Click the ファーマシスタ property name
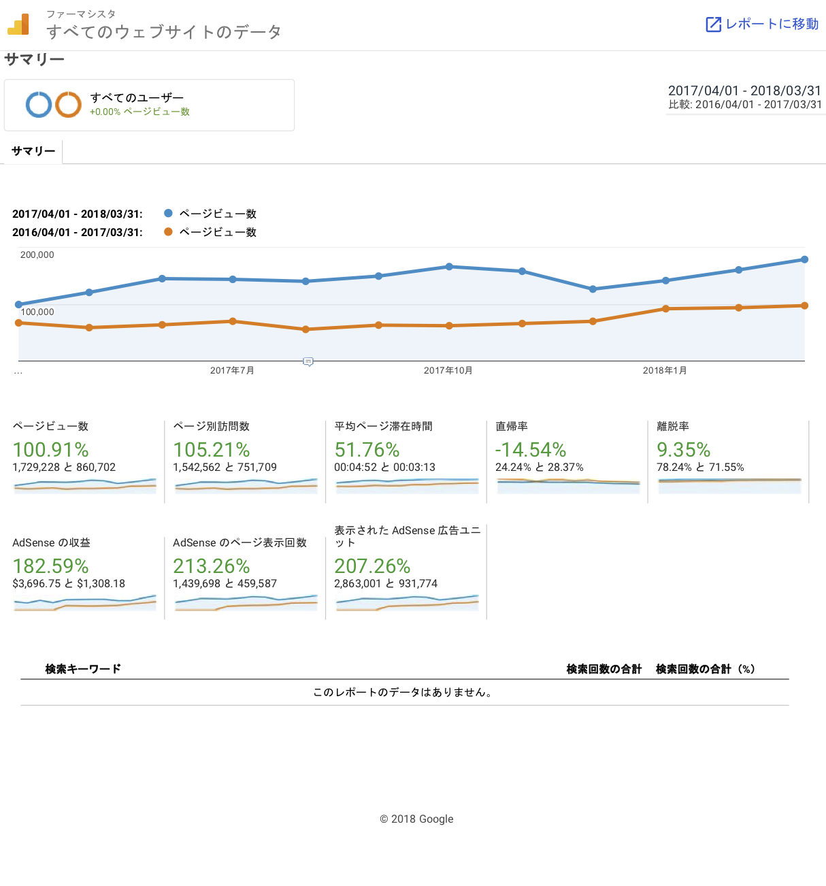Screen dimensions: 826x886 point(81,14)
